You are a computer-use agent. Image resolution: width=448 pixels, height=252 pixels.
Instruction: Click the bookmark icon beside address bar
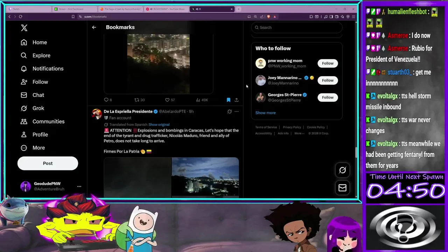click(73, 16)
